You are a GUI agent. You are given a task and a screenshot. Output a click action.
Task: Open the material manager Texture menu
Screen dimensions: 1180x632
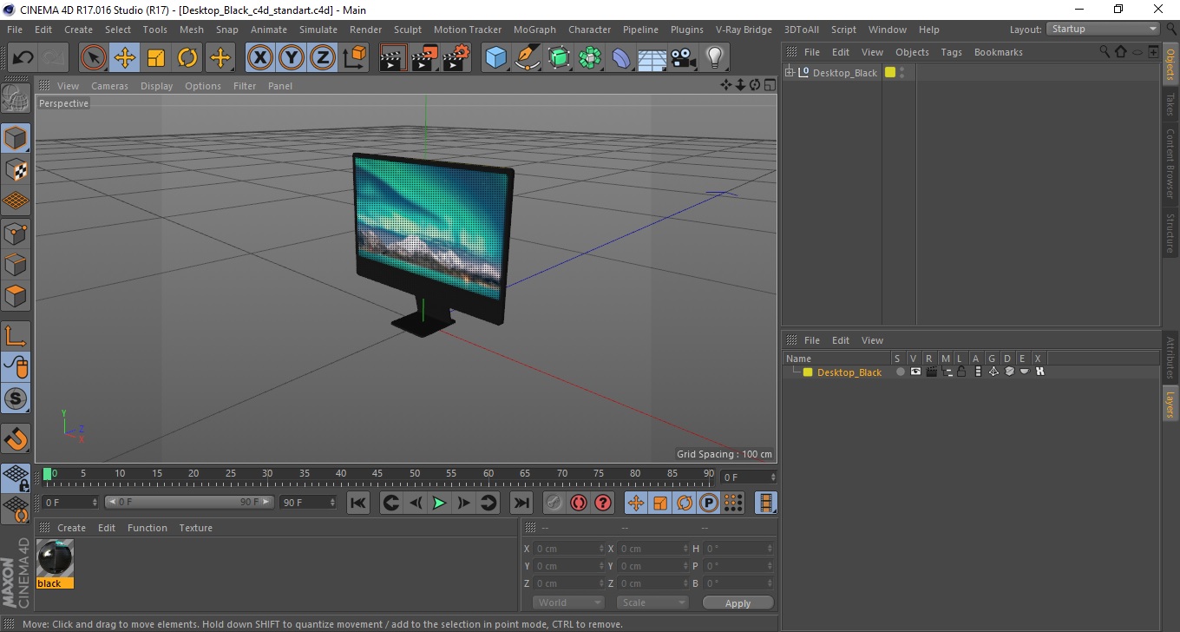point(195,528)
